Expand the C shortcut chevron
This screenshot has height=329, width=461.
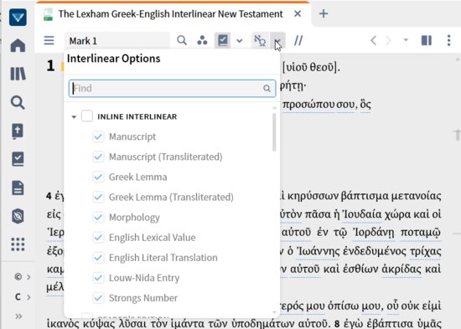pyautogui.click(x=28, y=297)
